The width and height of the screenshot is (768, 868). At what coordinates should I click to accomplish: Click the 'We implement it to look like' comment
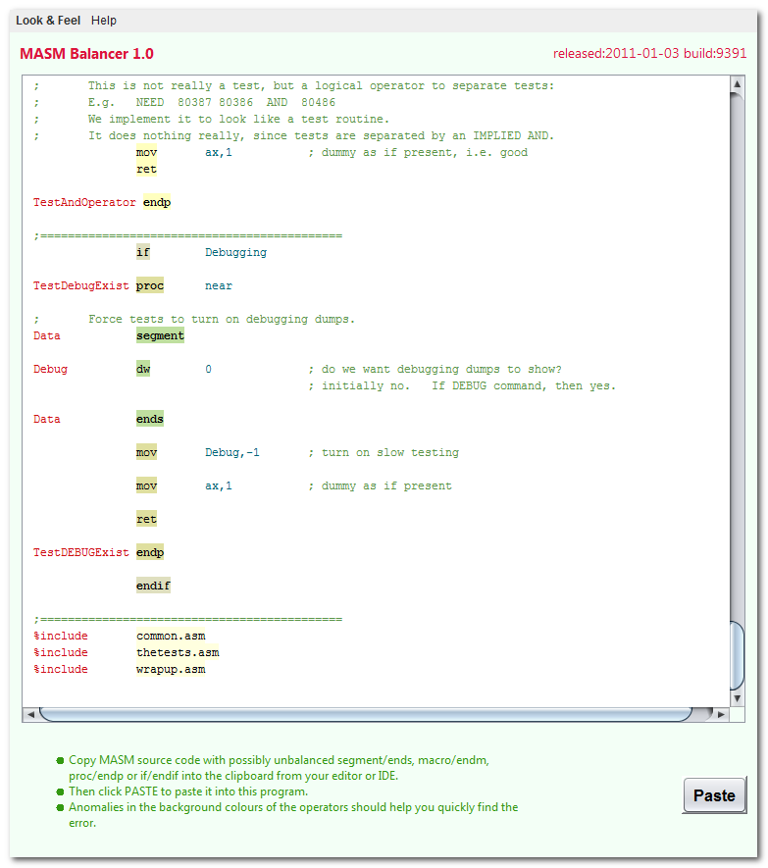tap(238, 119)
